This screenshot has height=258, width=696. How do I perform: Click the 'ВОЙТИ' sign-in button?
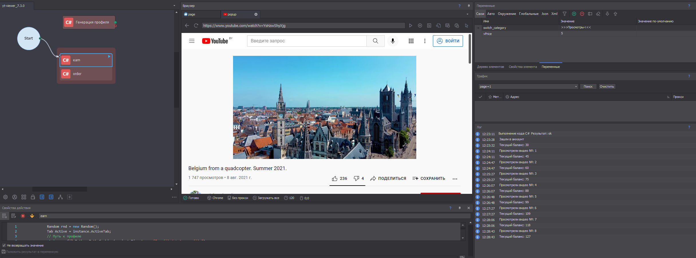[448, 41]
